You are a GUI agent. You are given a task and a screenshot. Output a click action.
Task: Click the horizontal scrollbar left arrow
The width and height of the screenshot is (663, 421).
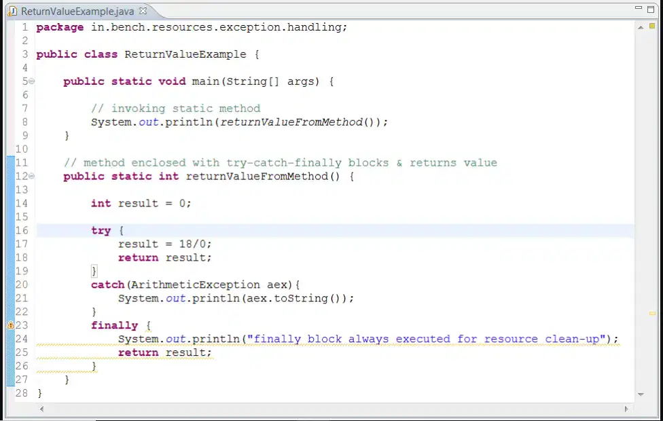(41, 409)
